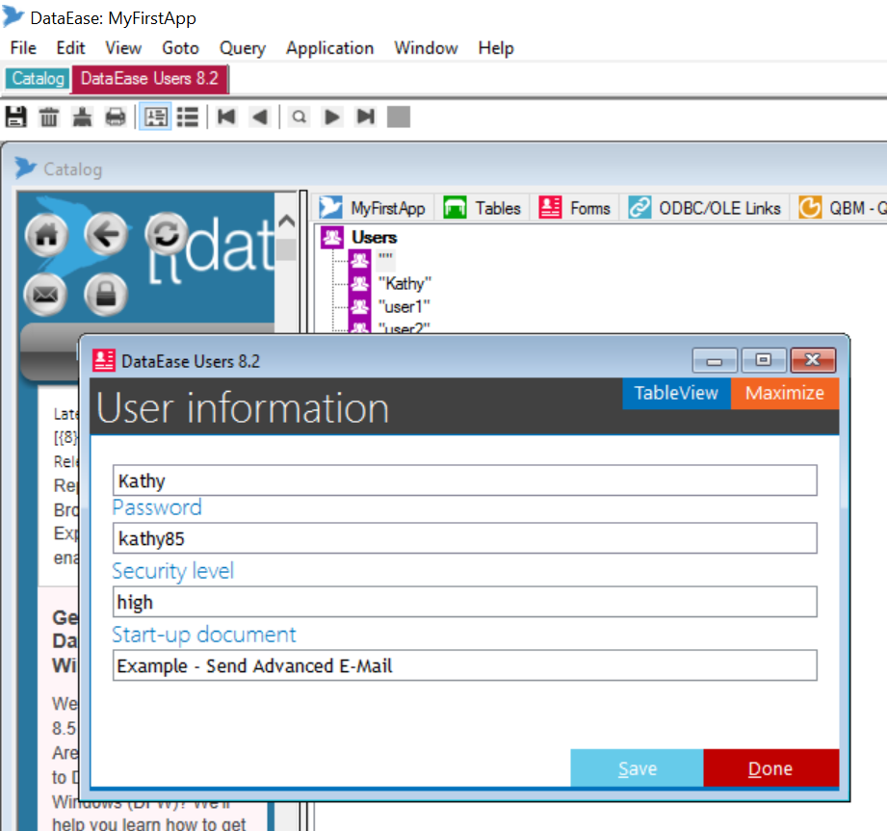The width and height of the screenshot is (887, 831).
Task: Click the Mail envelope round button
Action: [45, 294]
